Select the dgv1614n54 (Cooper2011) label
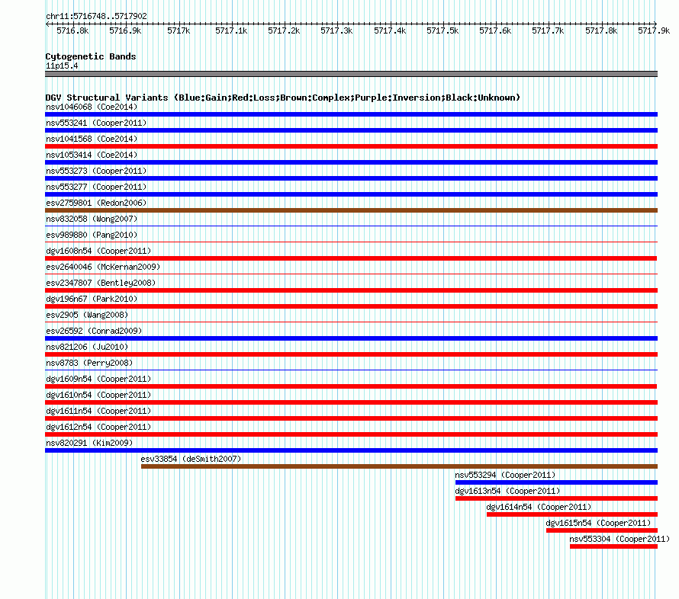This screenshot has width=679, height=599. 539,507
